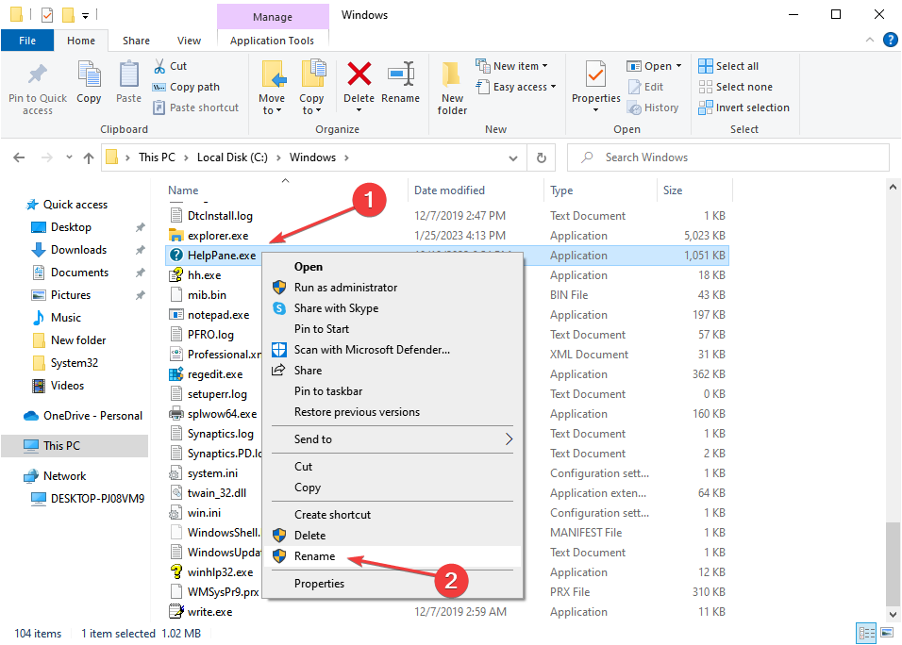Click the This PC breadcrumb
Image resolution: width=902 pixels, height=645 pixels.
pyautogui.click(x=157, y=157)
